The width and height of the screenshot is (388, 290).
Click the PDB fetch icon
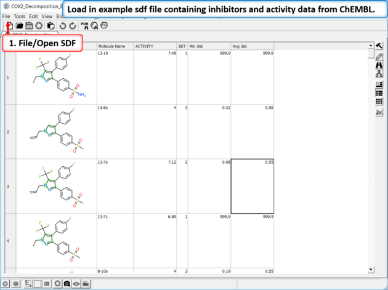coord(84,25)
